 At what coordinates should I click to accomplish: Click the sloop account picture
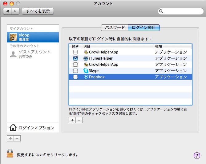pos(13,37)
